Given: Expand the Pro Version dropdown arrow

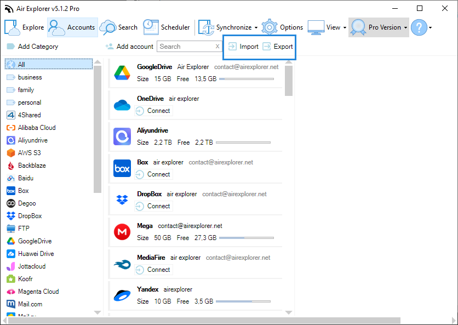Looking at the screenshot, I should pyautogui.click(x=405, y=27).
